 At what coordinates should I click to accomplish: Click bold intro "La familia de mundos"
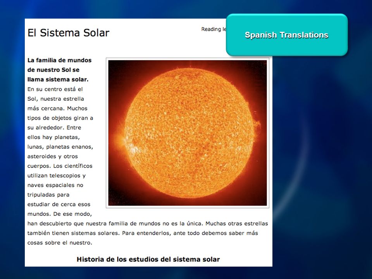coord(59,60)
